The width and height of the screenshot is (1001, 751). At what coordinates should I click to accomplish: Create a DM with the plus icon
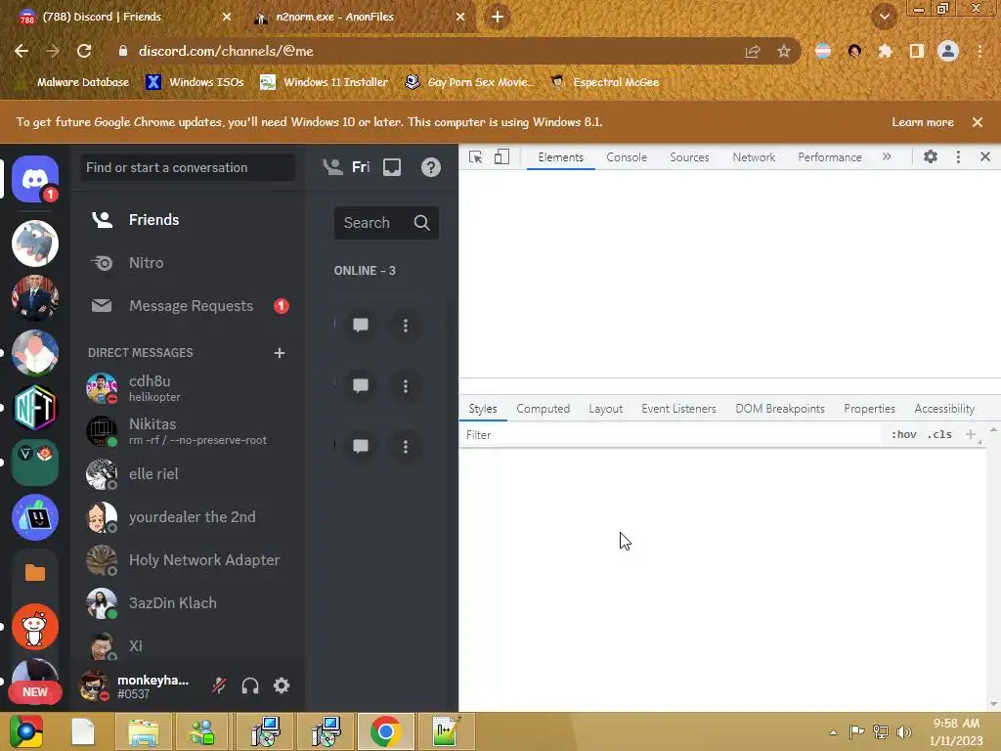[x=279, y=353]
